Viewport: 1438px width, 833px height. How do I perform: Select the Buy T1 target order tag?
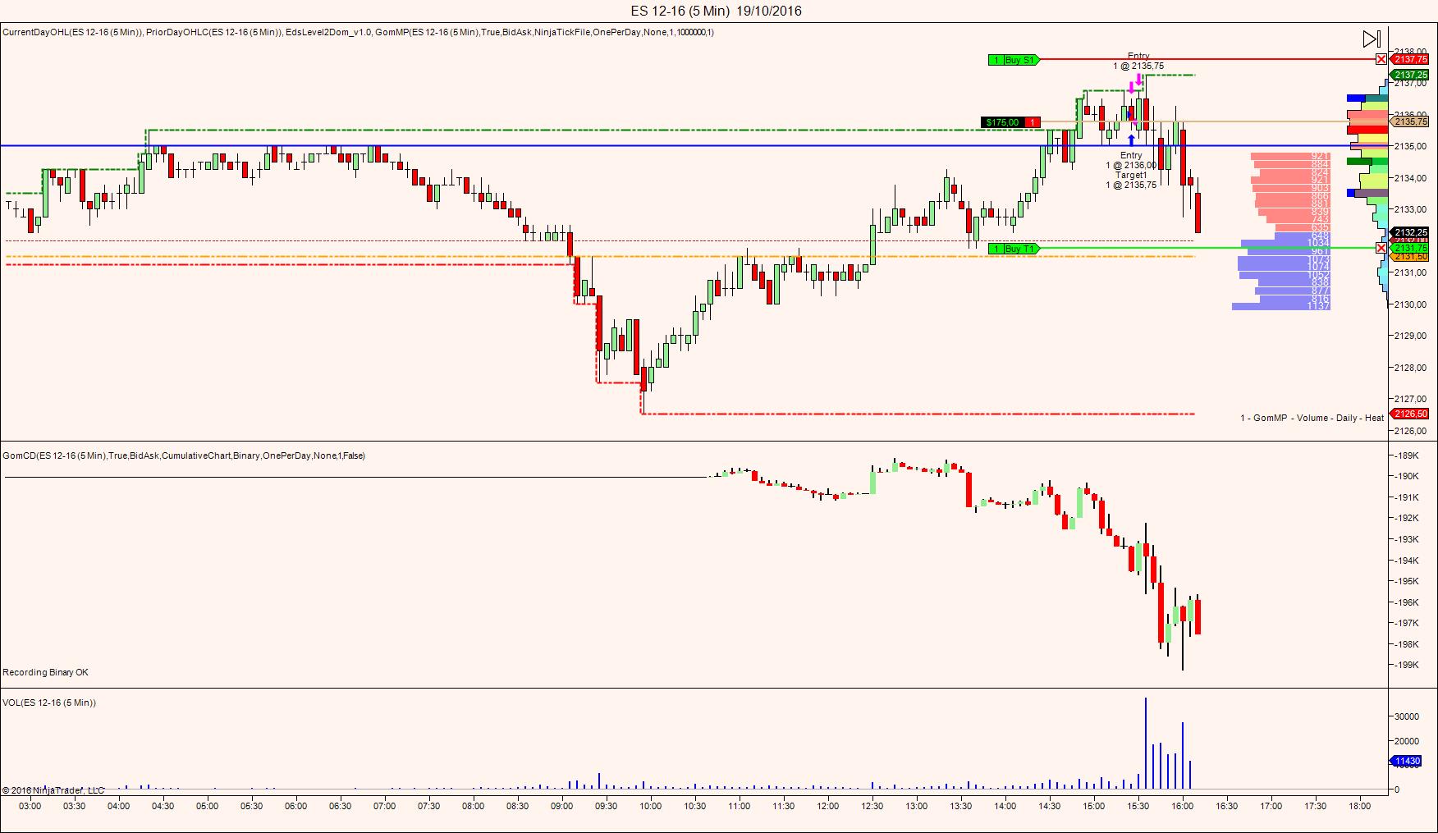[1014, 249]
